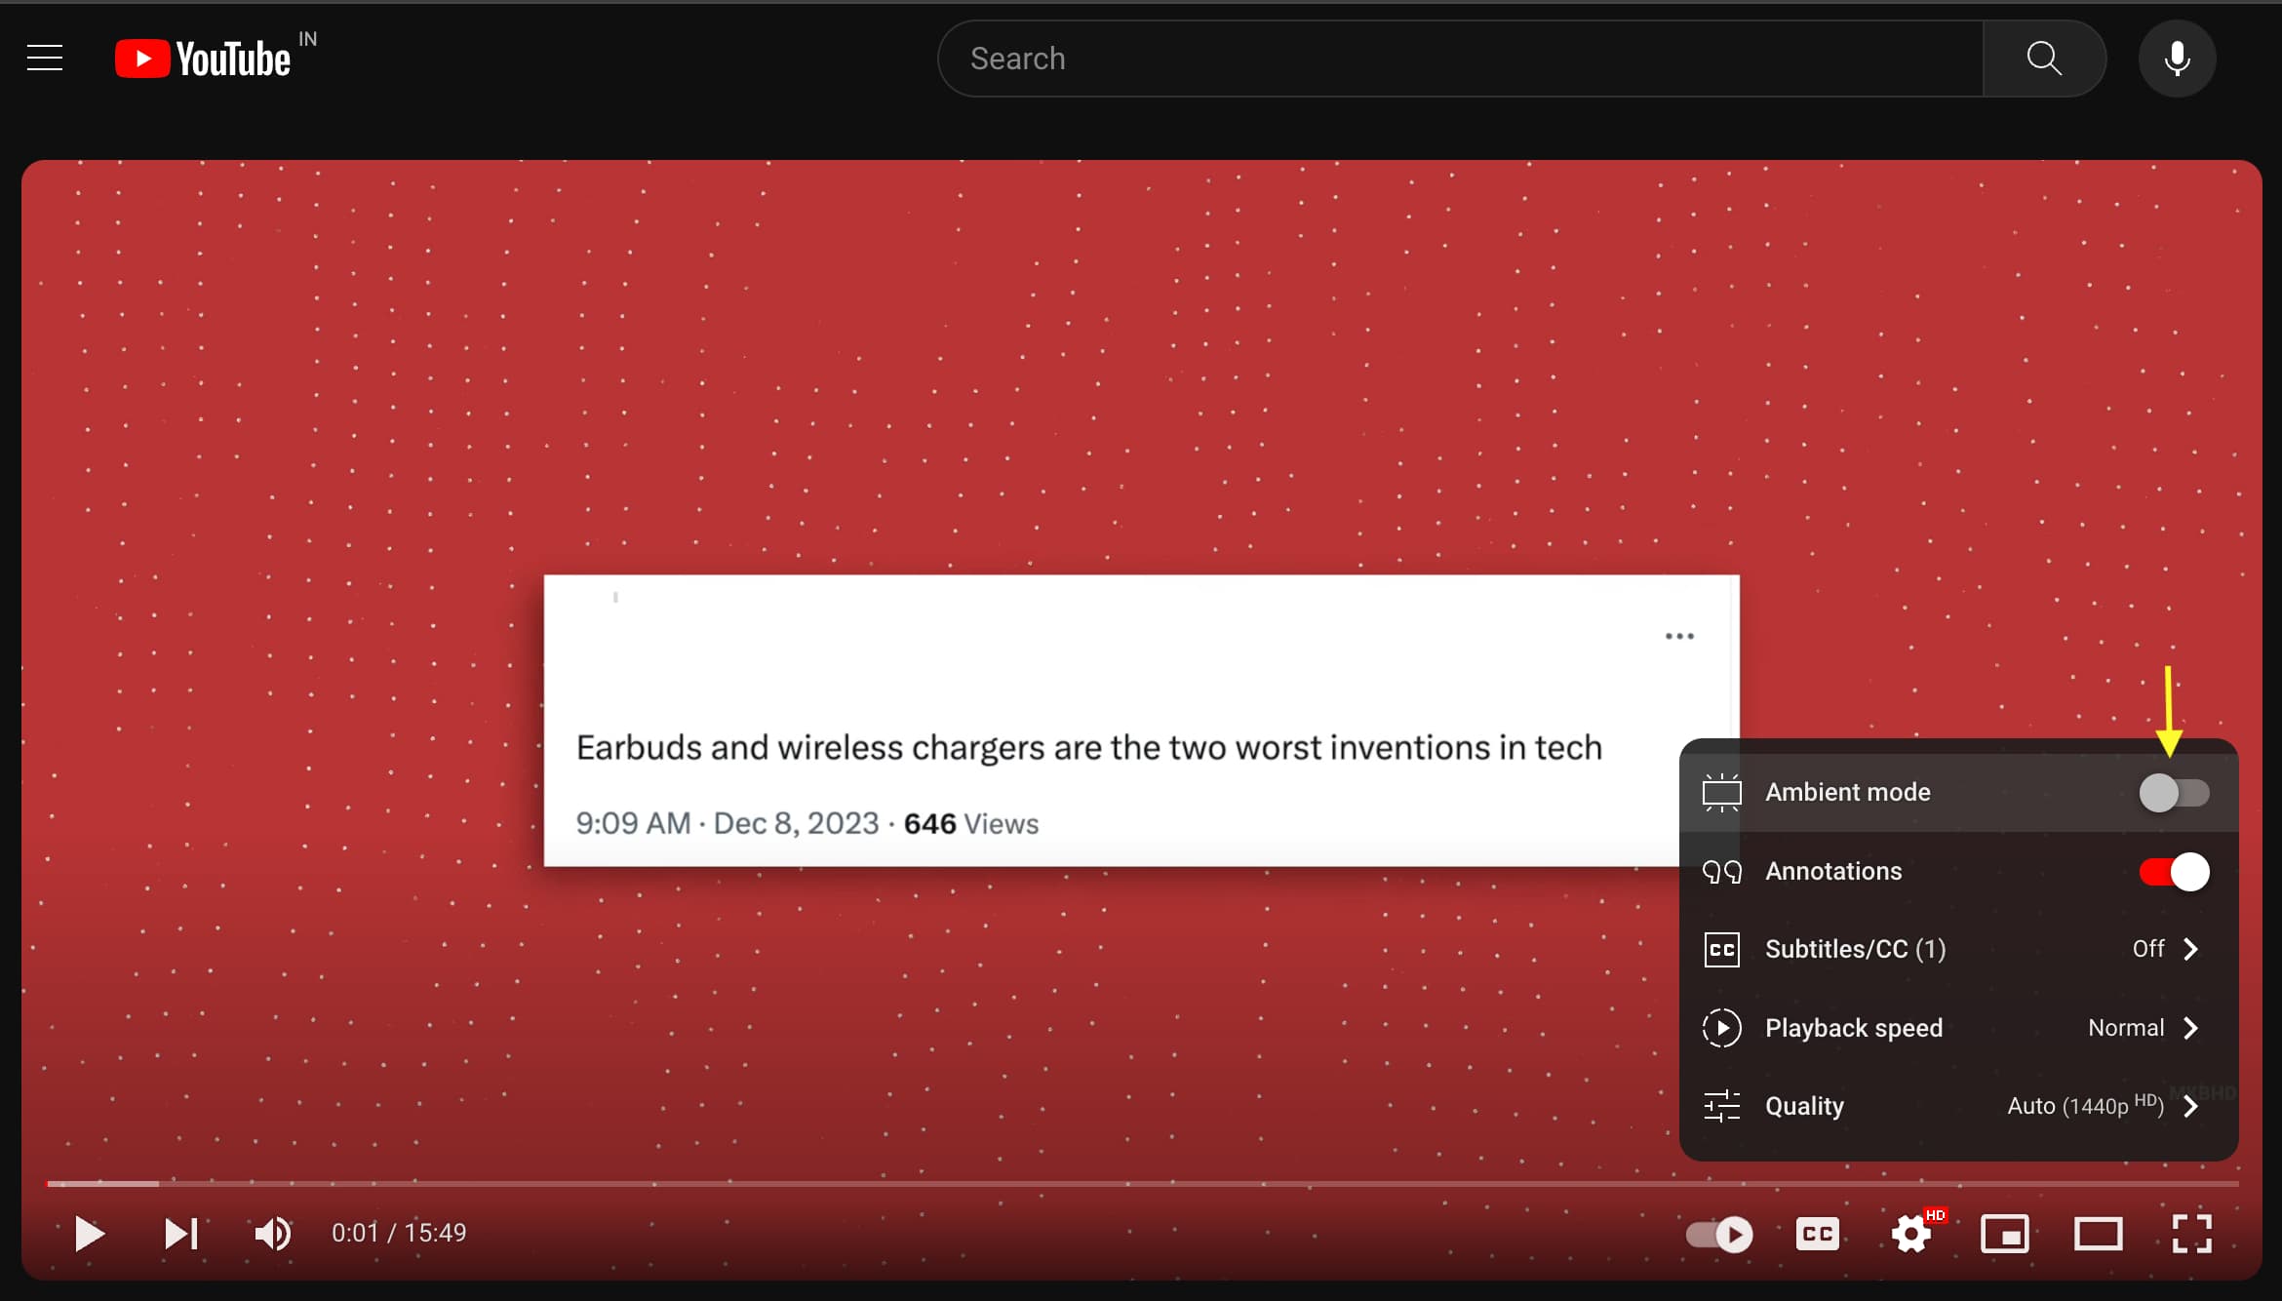Click the video progress timeline bar

click(1141, 1183)
